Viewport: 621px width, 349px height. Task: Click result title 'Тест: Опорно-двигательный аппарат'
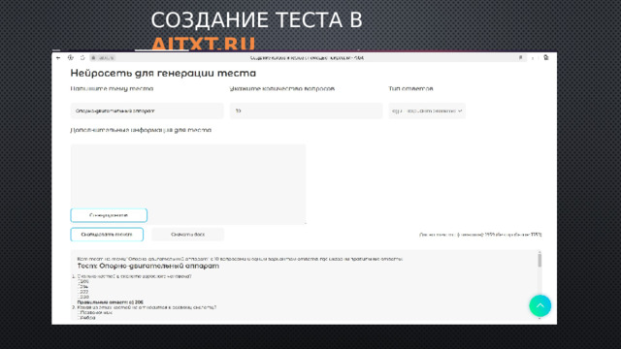click(148, 266)
